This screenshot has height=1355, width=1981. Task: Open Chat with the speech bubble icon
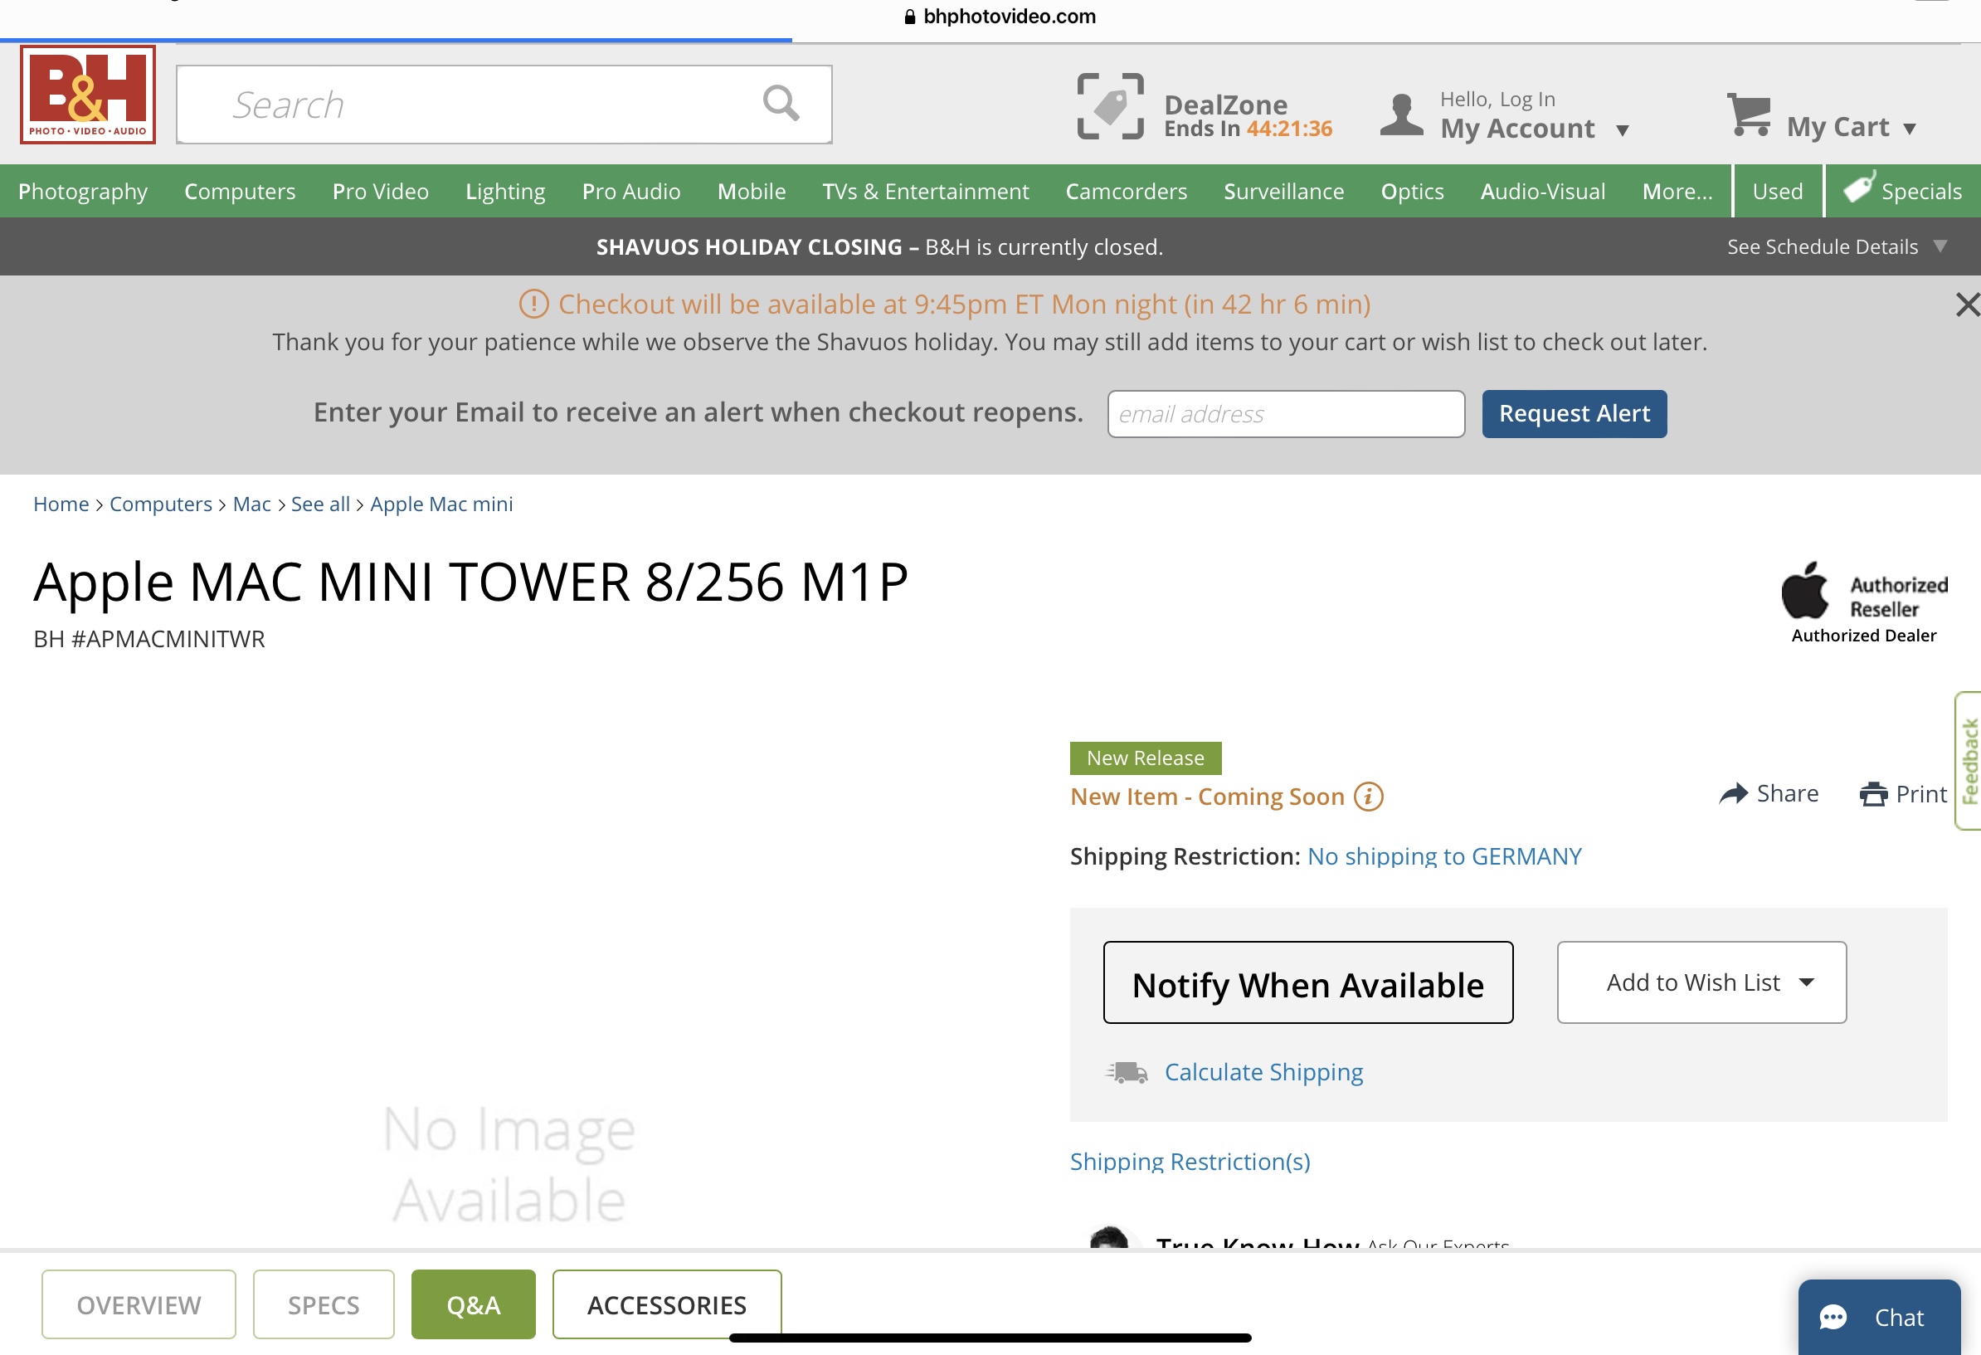click(x=1832, y=1318)
